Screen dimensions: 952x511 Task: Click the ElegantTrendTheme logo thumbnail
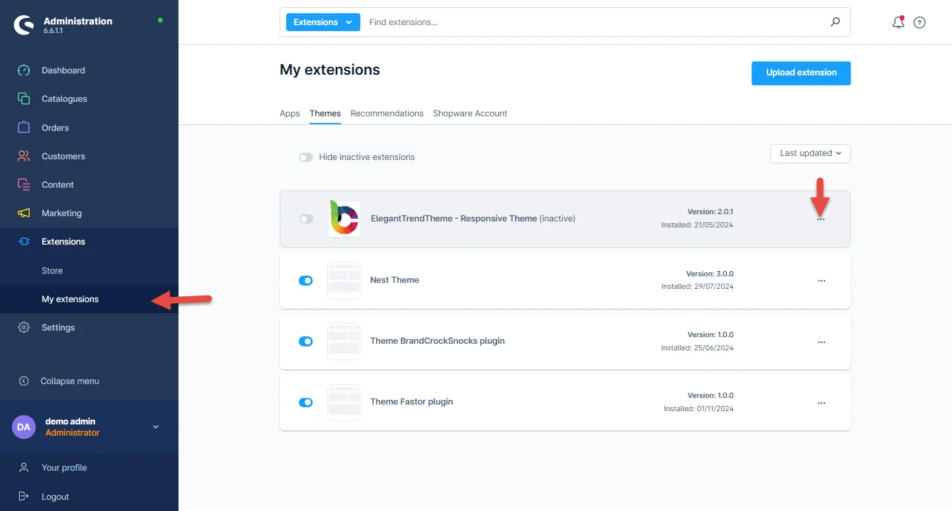pos(344,219)
